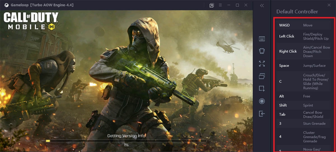Click the "Sprint" action text
Image resolution: width=336 pixels, height=152 pixels.
pos(308,105)
